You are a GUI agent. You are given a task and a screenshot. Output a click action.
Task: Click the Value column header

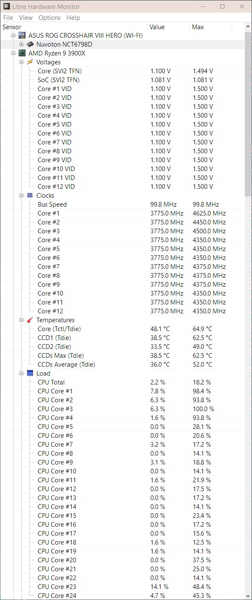[157, 27]
